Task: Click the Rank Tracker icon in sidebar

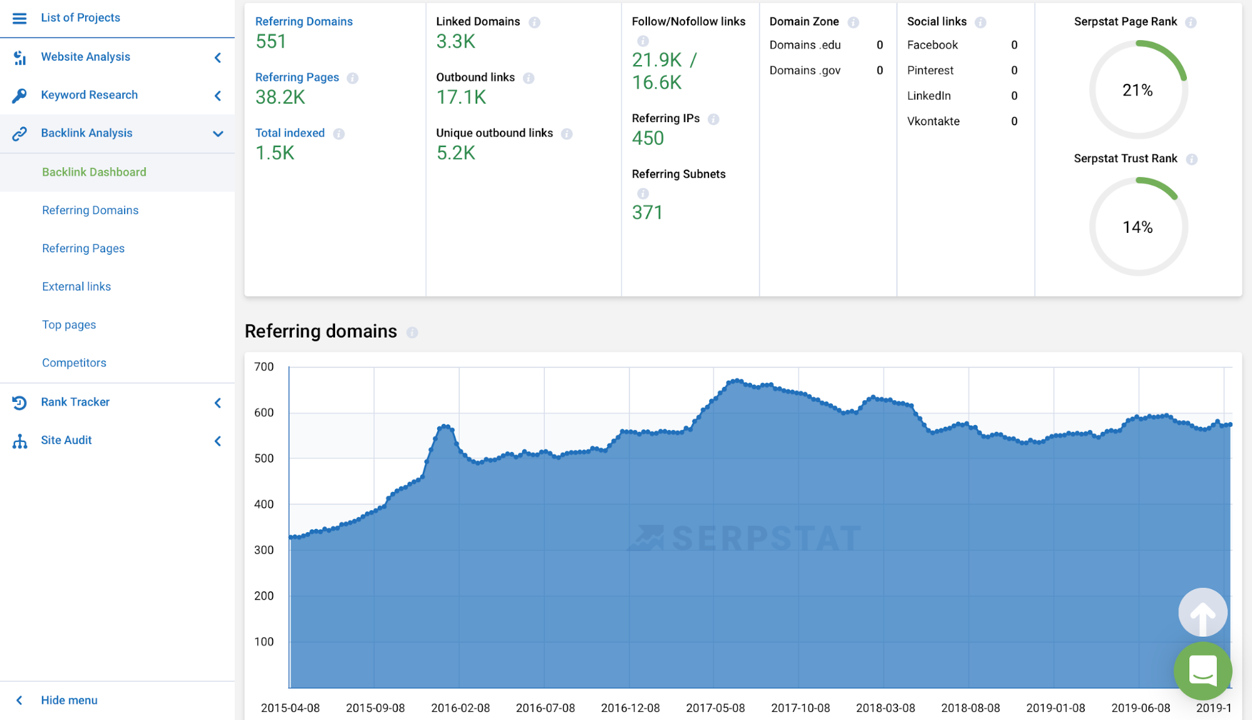Action: [x=21, y=401]
